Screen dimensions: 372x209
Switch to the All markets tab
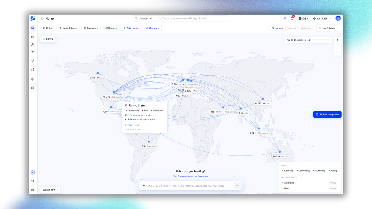(277, 28)
